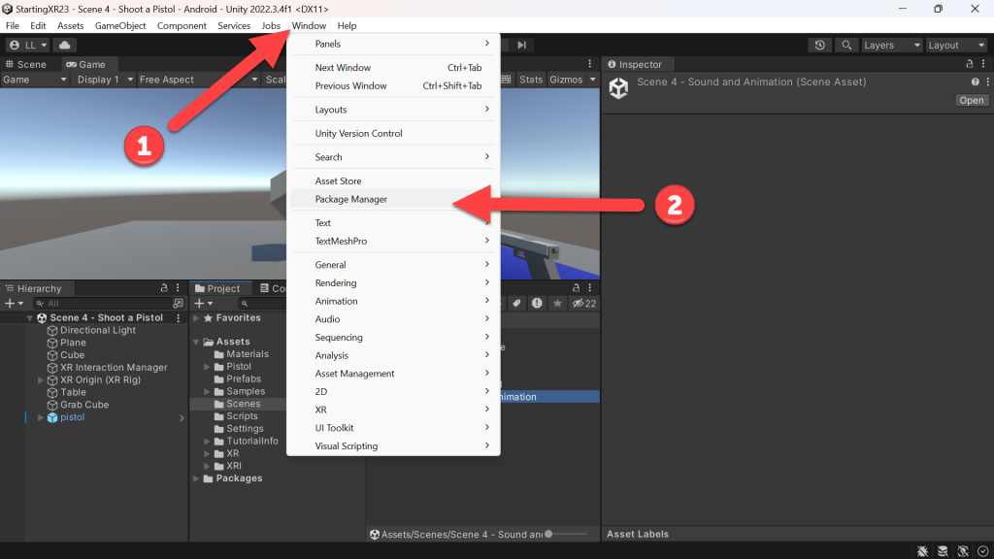994x559 pixels.
Task: Expand the Packages folder in the Project
Action: coord(196,478)
